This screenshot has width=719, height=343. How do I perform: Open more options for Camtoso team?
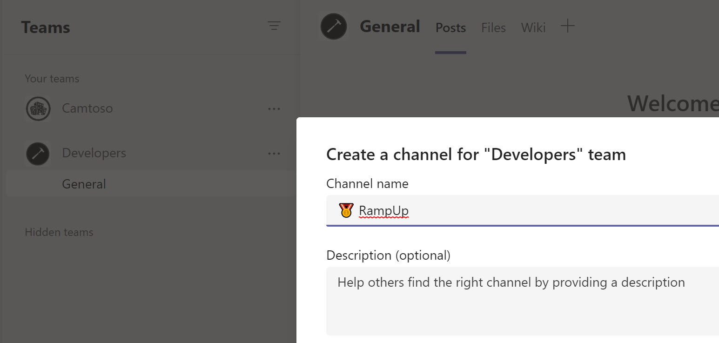tap(274, 109)
